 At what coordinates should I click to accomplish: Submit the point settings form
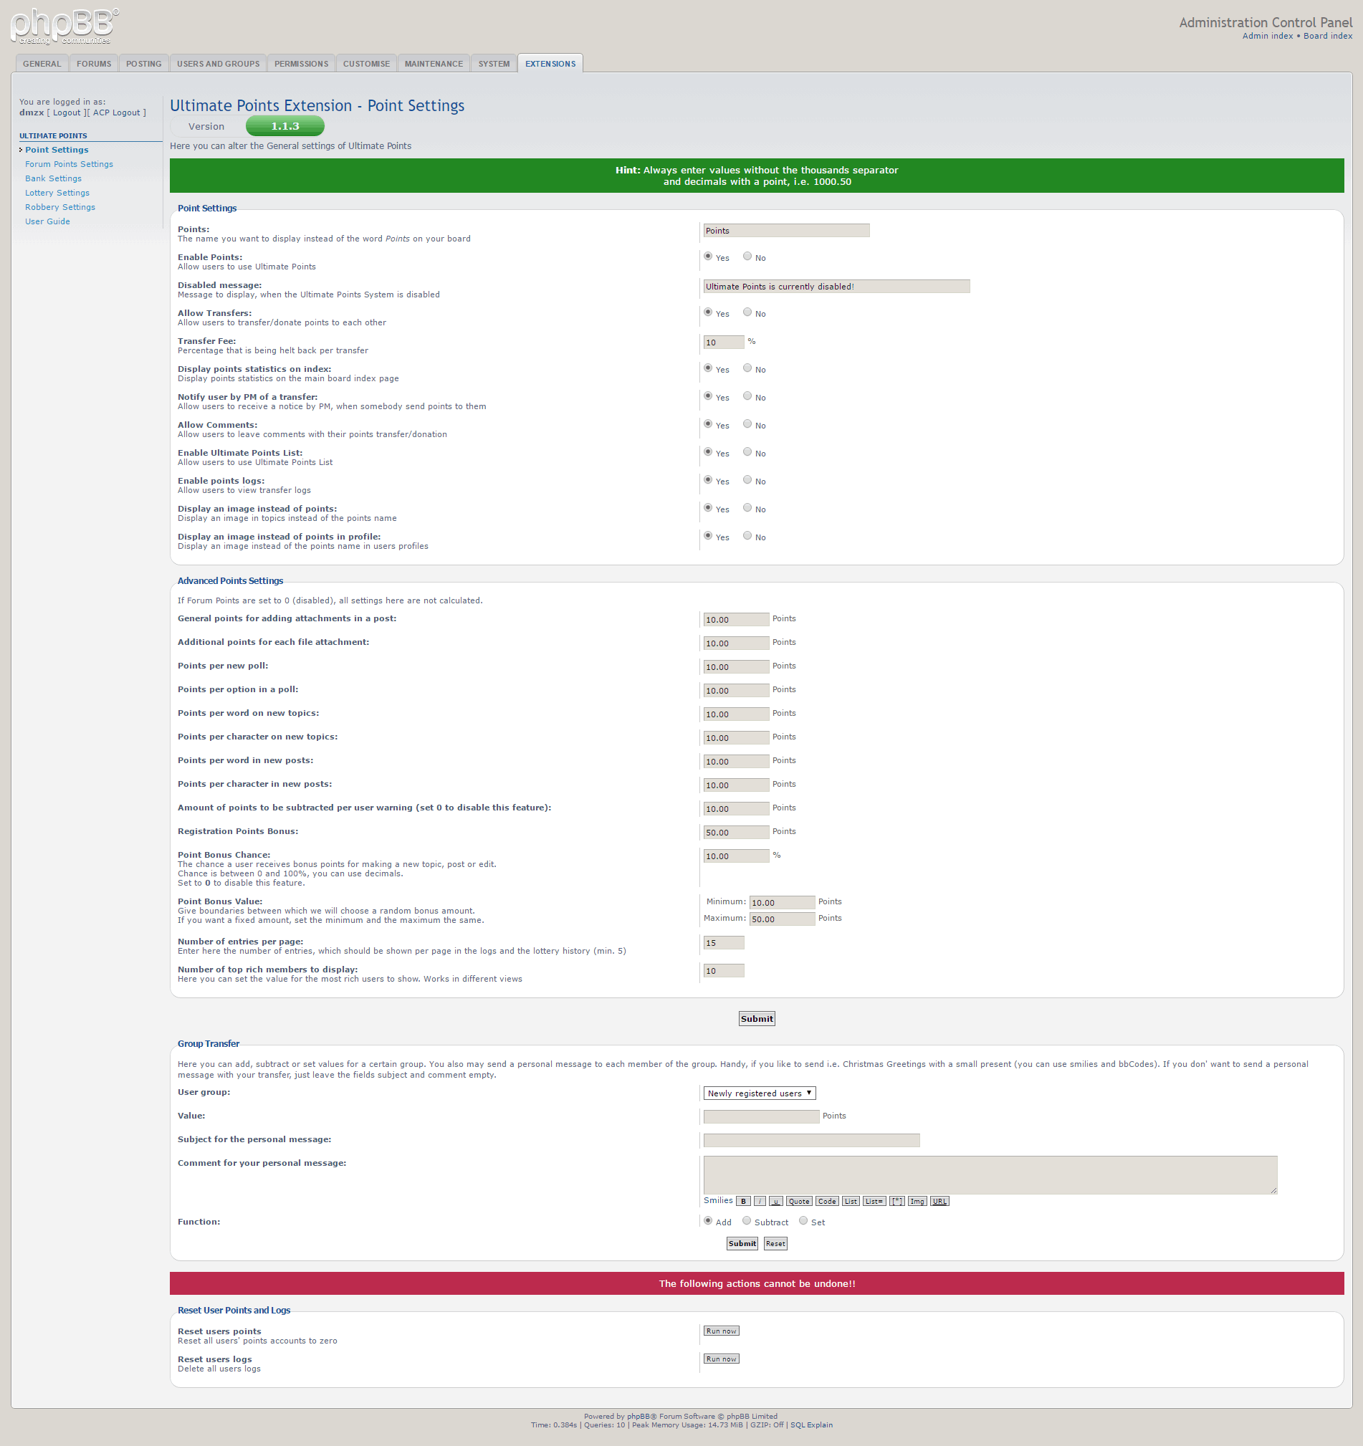tap(757, 1018)
